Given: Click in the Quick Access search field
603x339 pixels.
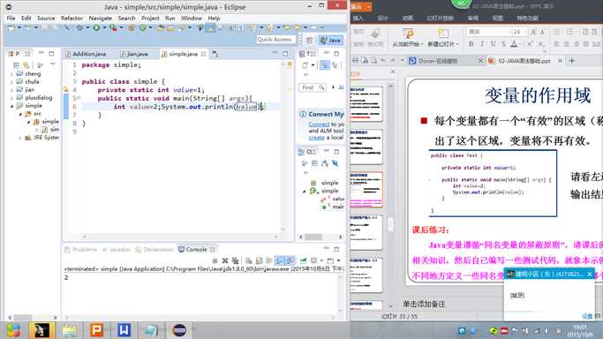Looking at the screenshot, I should pos(275,40).
